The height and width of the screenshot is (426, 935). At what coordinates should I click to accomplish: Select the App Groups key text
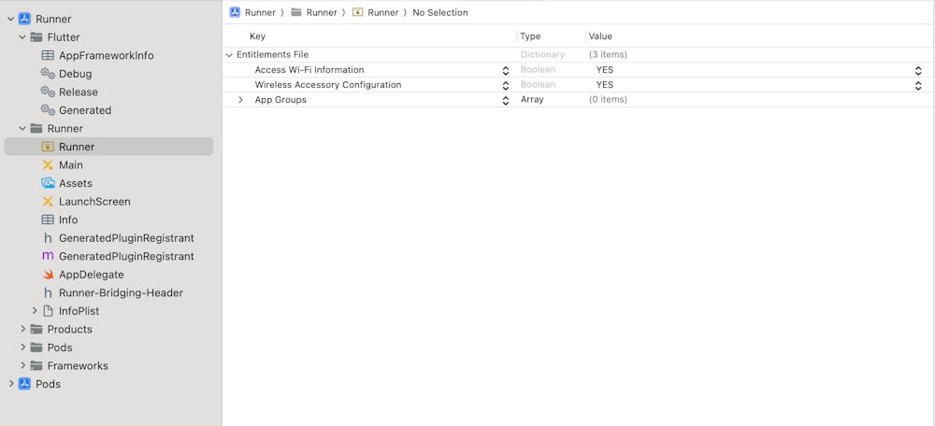pyautogui.click(x=280, y=100)
